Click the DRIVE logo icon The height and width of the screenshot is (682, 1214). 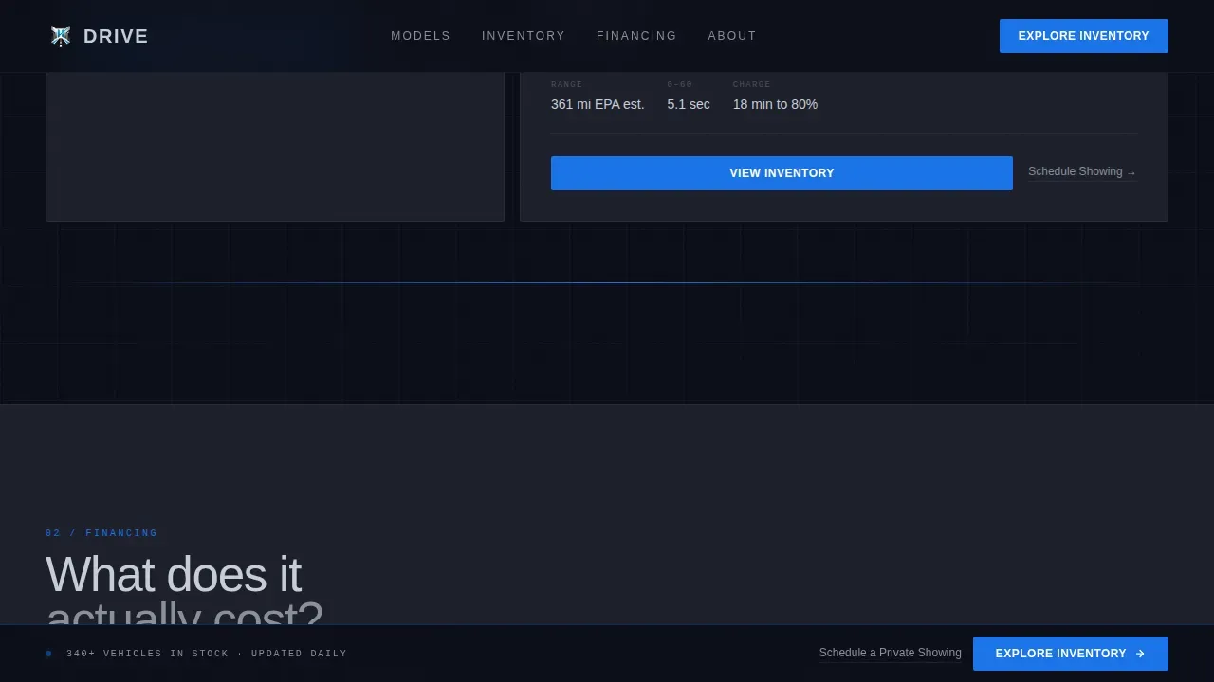point(61,36)
